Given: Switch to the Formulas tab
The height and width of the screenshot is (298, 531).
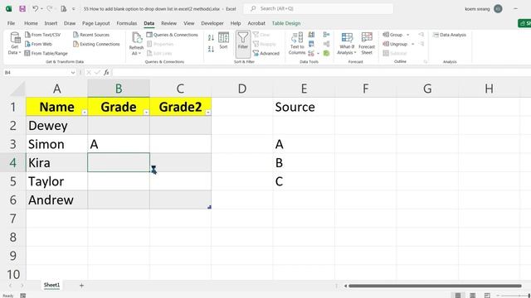Looking at the screenshot, I should (x=127, y=23).
